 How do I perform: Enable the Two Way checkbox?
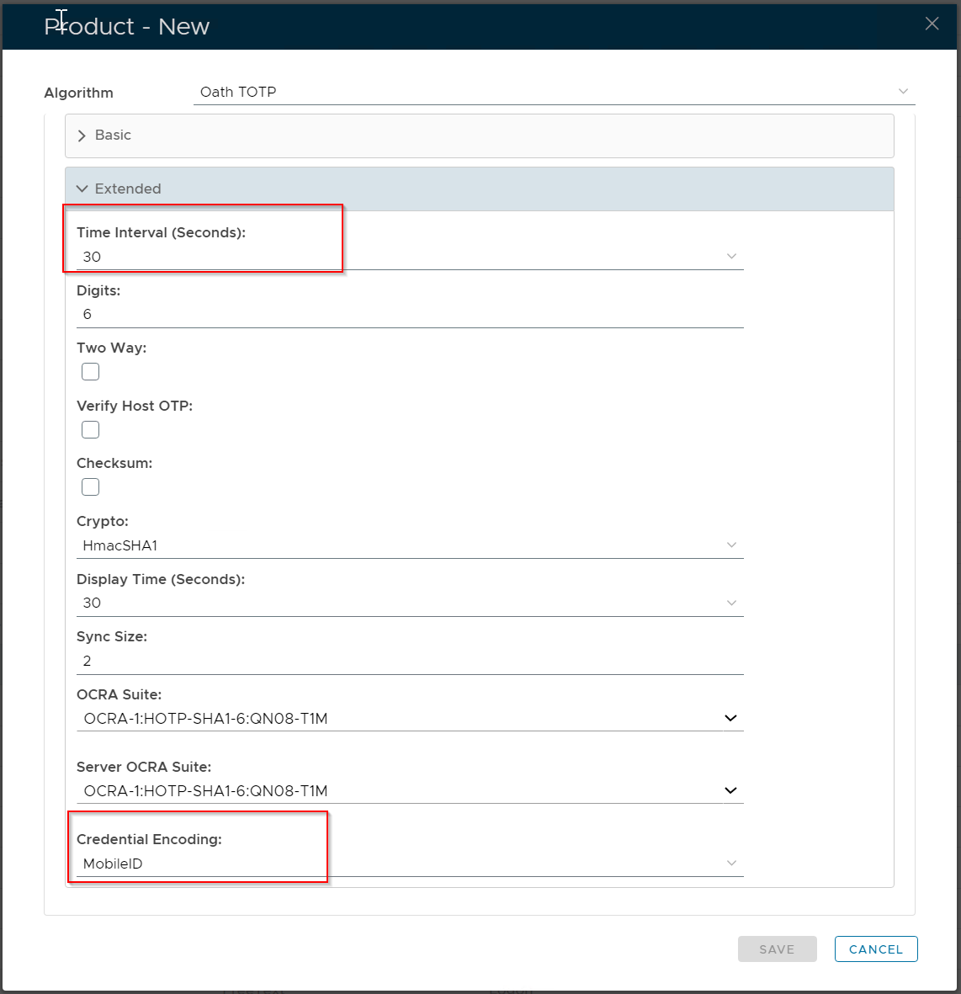pyautogui.click(x=90, y=372)
